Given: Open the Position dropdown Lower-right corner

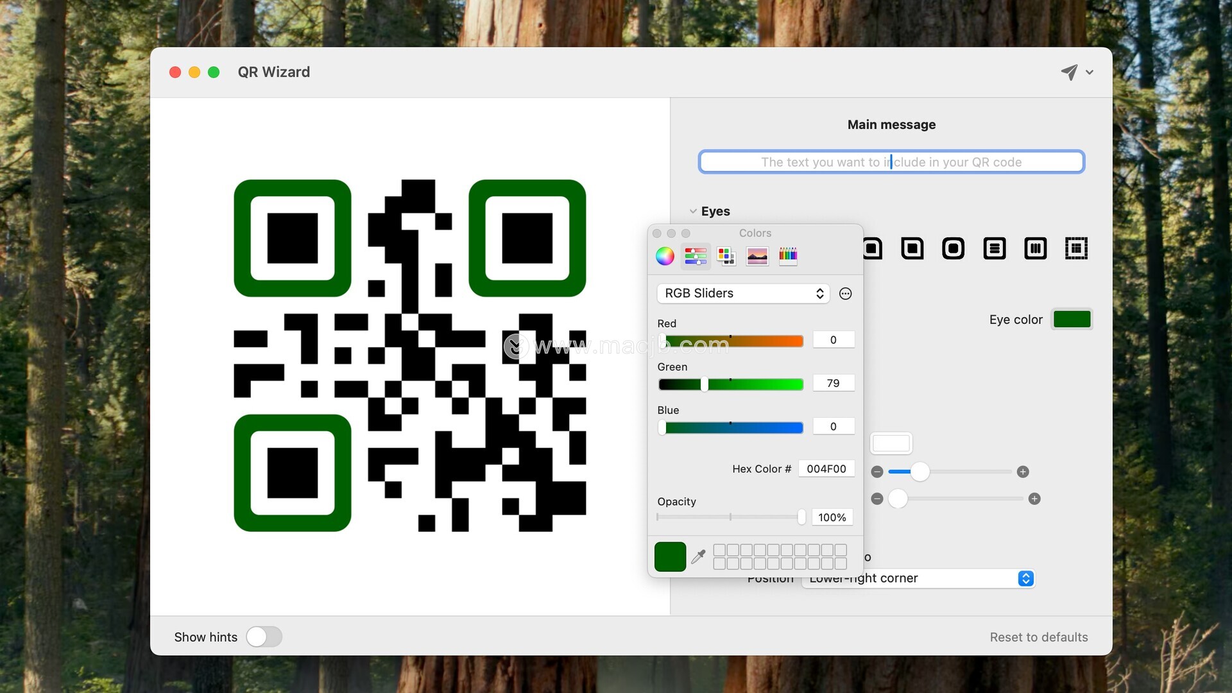Looking at the screenshot, I should (918, 578).
